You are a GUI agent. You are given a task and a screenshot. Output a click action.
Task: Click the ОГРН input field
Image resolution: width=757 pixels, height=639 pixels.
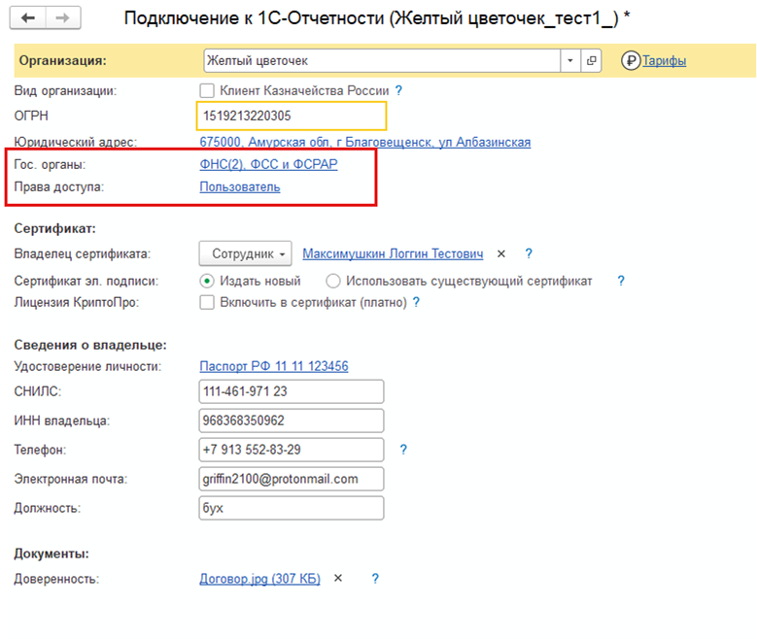(292, 116)
